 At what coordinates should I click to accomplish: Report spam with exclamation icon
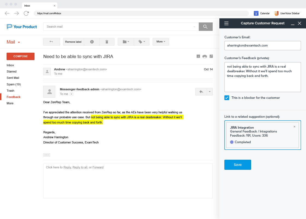click(x=92, y=42)
